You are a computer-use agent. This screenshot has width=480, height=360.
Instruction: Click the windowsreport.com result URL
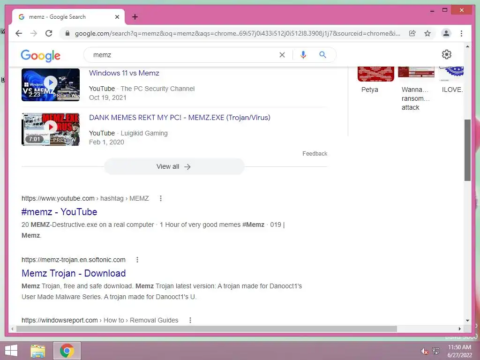click(100, 320)
